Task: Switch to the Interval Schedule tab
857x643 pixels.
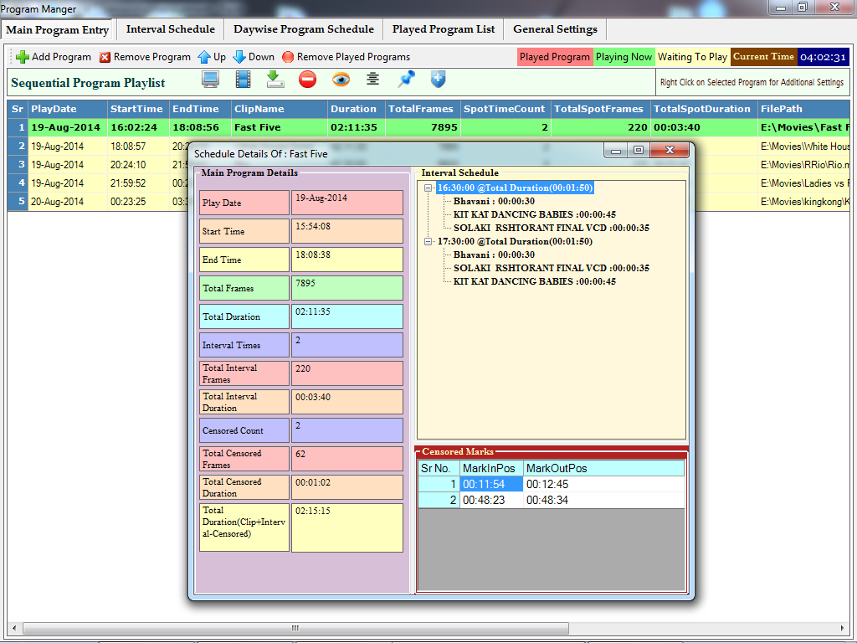Action: point(170,29)
